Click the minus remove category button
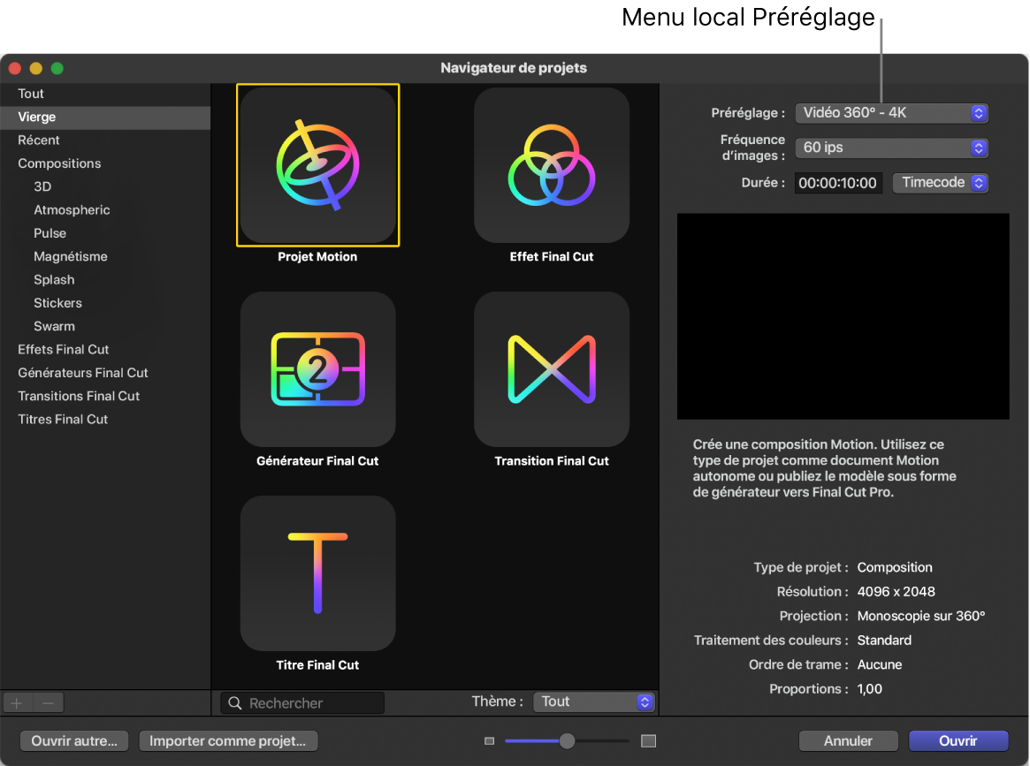This screenshot has width=1030, height=766. click(x=49, y=703)
